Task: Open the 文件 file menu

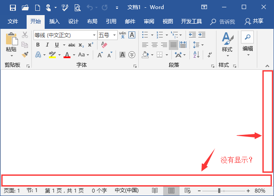Action: 13,21
